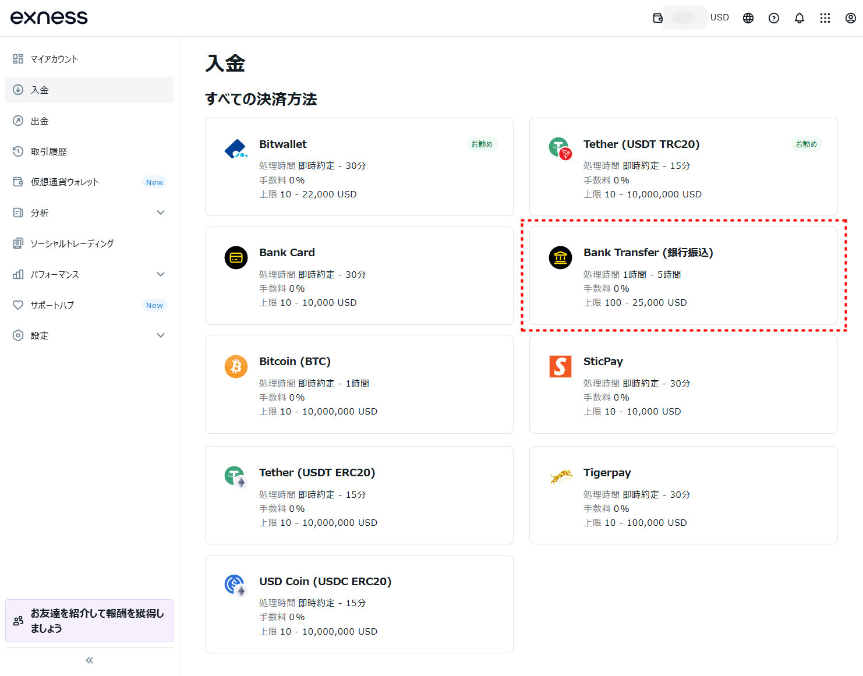Click the お勧め badge on Bitwallet
Image resolution: width=863 pixels, height=676 pixels.
[482, 144]
